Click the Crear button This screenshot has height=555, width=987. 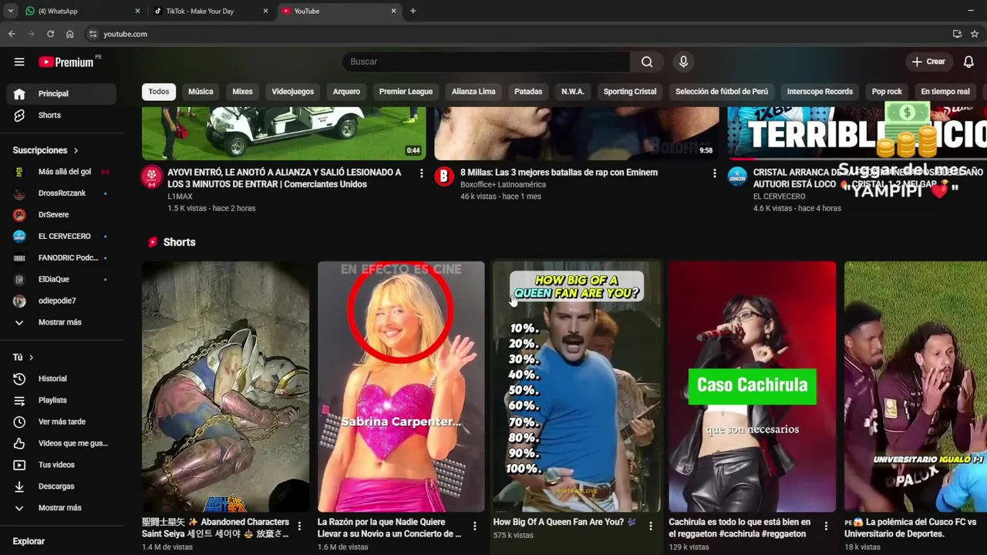point(928,62)
